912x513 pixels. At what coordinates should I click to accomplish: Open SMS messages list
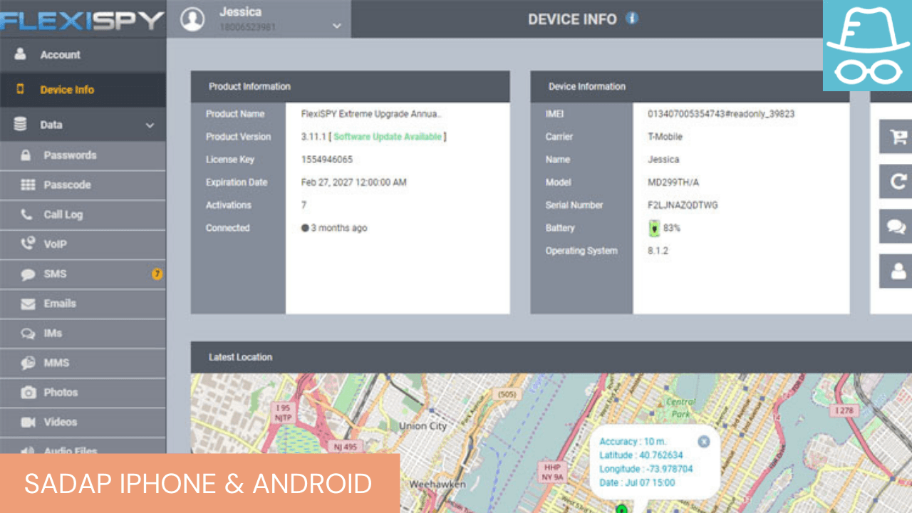pyautogui.click(x=83, y=274)
